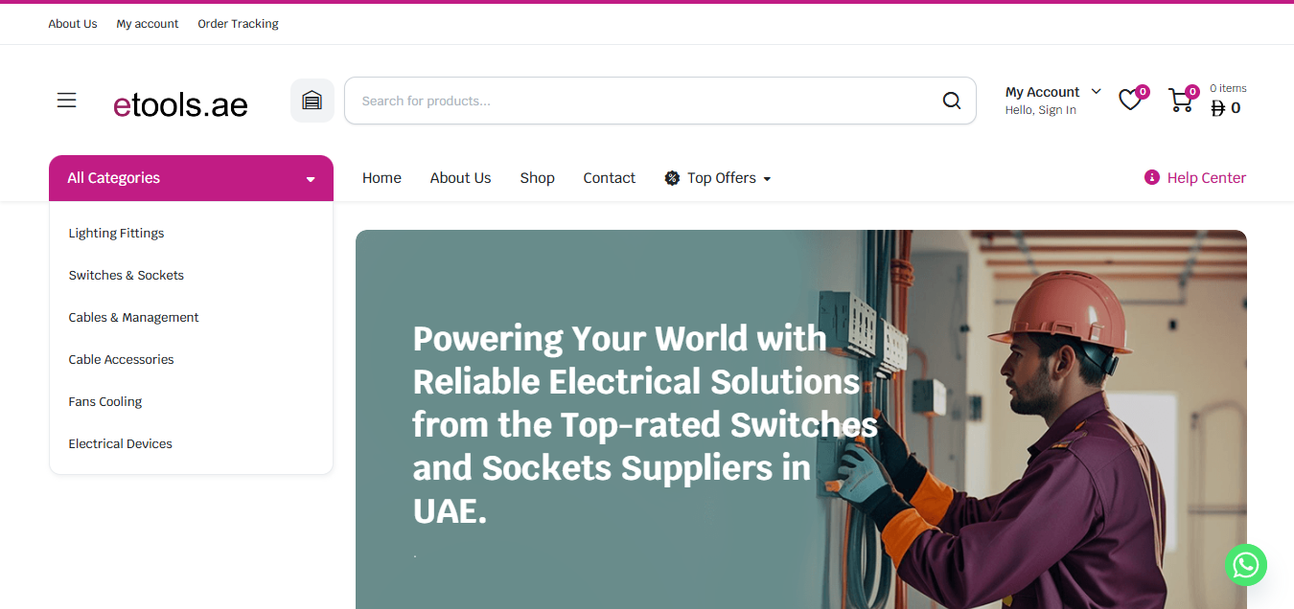Open the Order Tracking link
The image size is (1294, 609).
point(238,24)
